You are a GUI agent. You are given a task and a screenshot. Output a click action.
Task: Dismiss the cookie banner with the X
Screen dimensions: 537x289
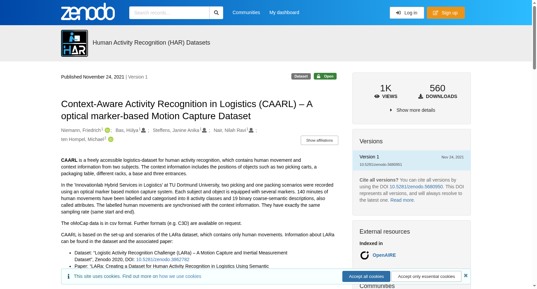click(466, 276)
